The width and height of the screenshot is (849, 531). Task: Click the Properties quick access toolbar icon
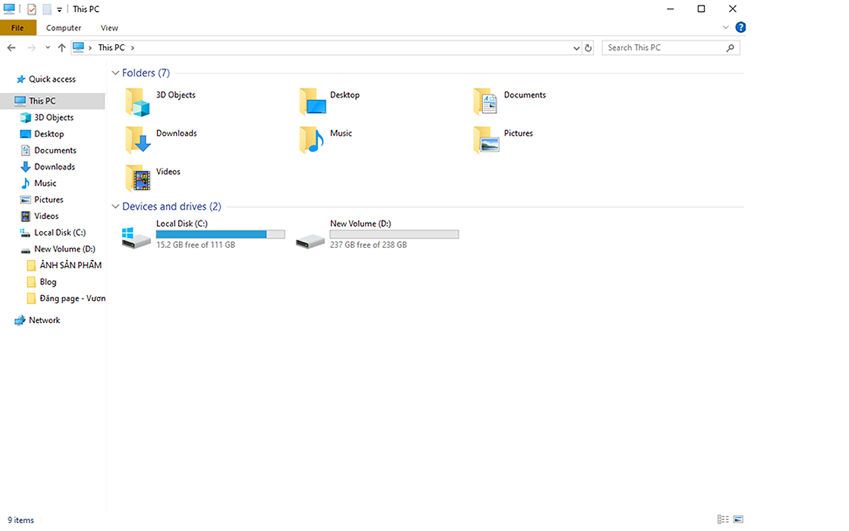tap(31, 9)
